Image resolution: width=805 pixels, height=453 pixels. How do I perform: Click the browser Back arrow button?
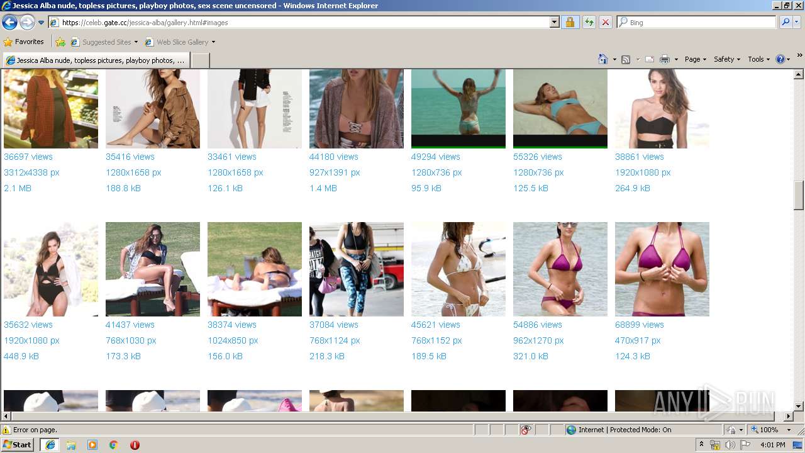[9, 23]
